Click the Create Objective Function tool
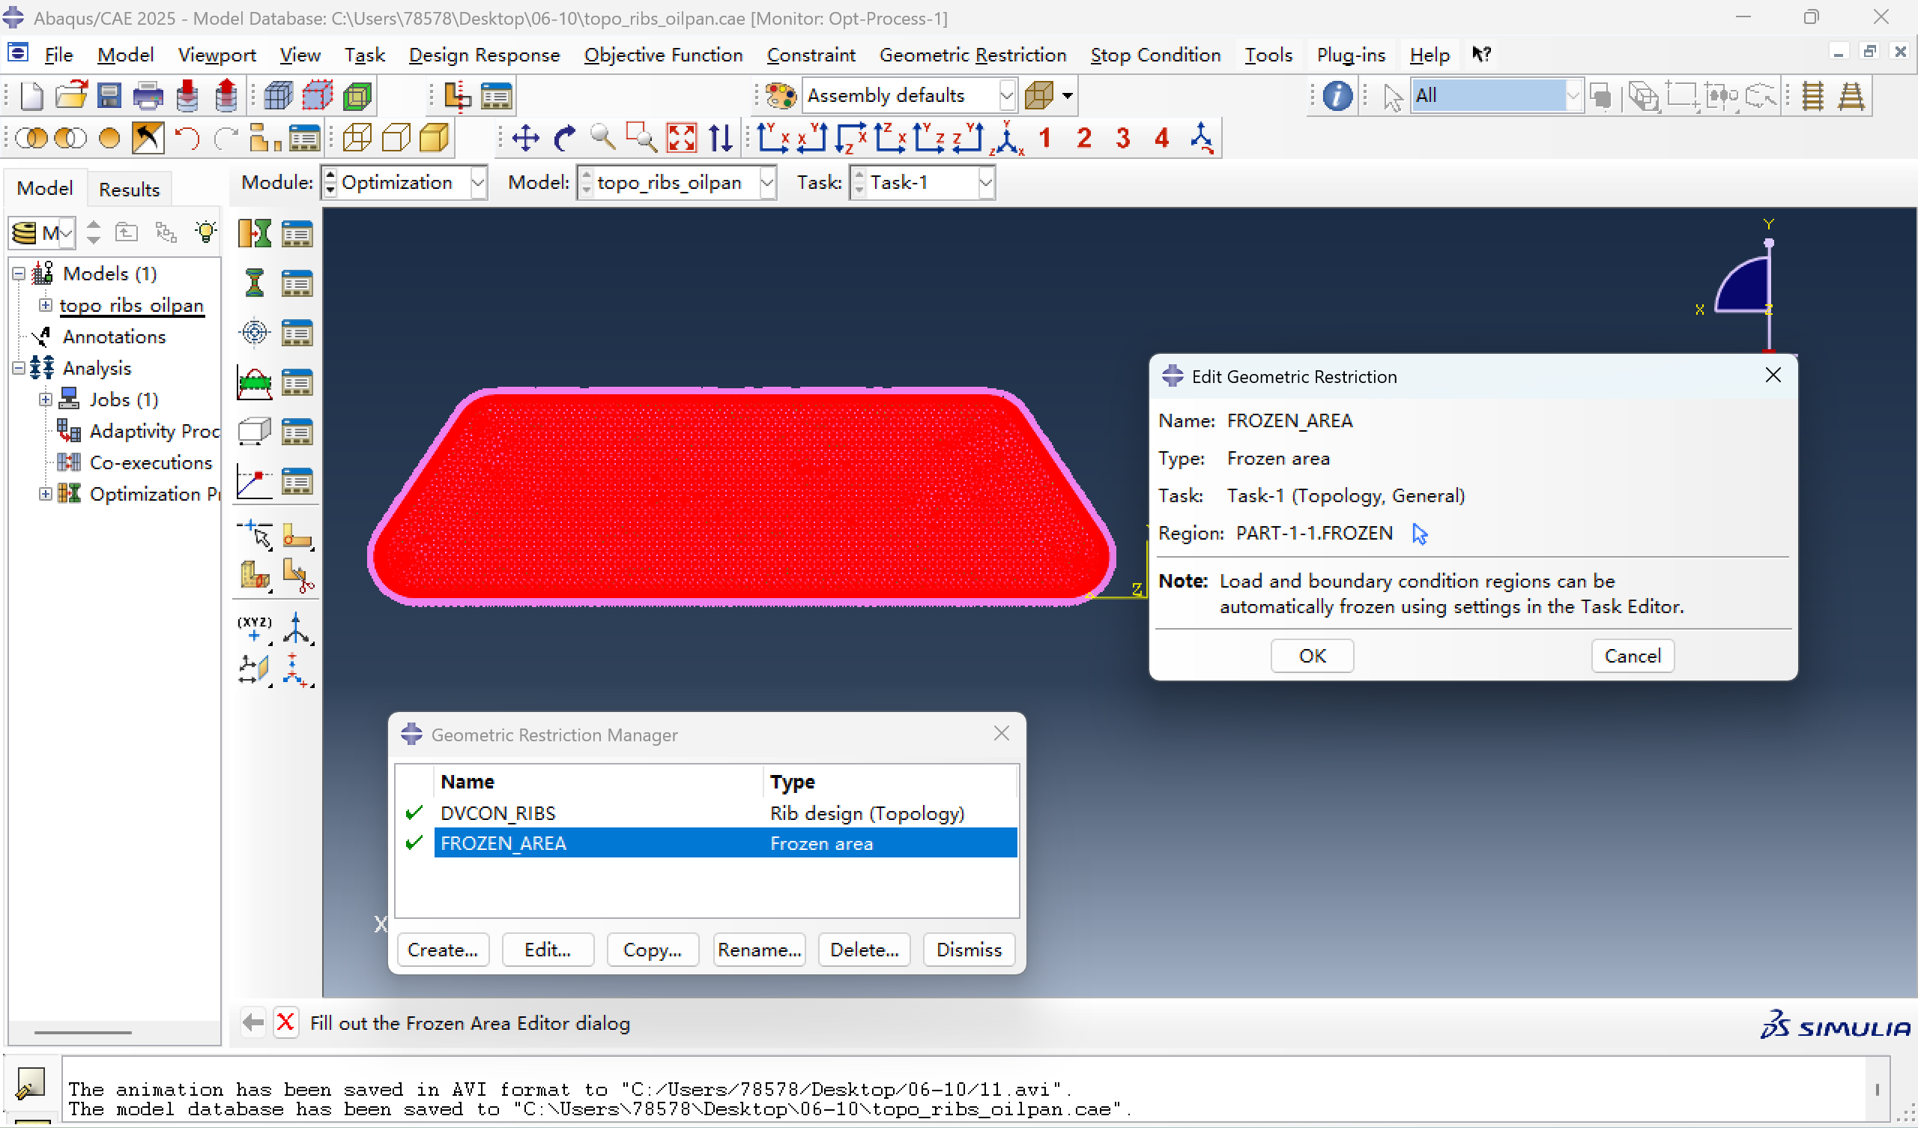This screenshot has height=1128, width=1918. coord(254,332)
